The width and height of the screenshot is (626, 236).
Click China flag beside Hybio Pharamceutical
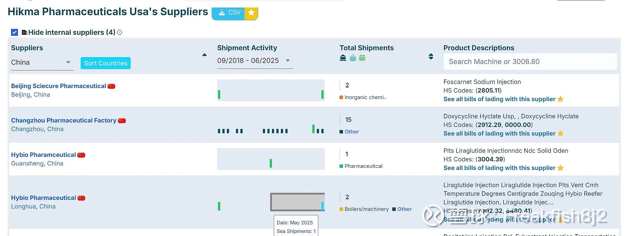point(81,155)
